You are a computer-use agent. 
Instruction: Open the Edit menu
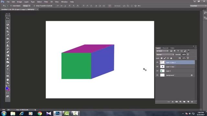(x=13, y=2)
